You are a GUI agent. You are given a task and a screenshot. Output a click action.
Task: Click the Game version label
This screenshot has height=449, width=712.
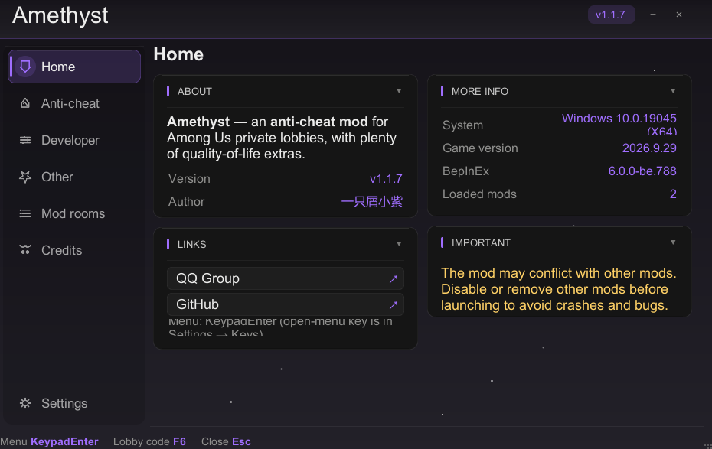coord(480,148)
